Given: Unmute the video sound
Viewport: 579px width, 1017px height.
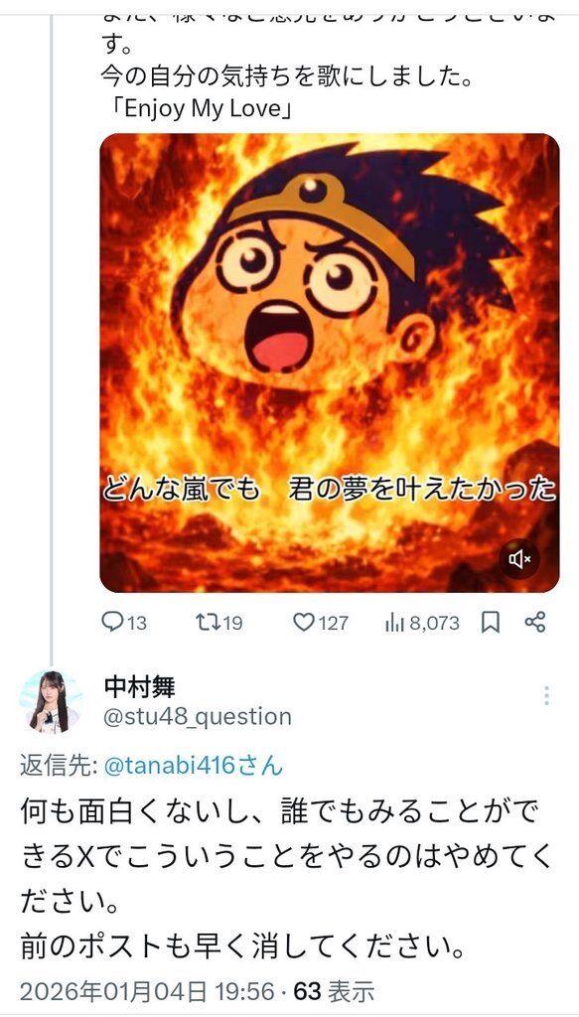Looking at the screenshot, I should coord(519,558).
